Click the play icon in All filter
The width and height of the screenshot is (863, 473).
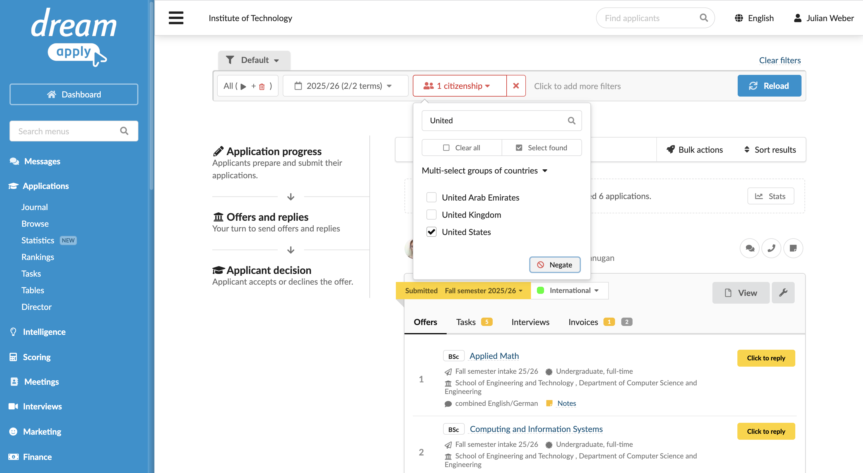[244, 86]
